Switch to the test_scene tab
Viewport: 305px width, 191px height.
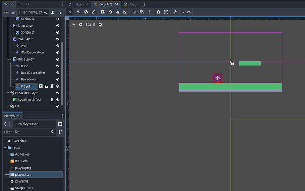79,4
